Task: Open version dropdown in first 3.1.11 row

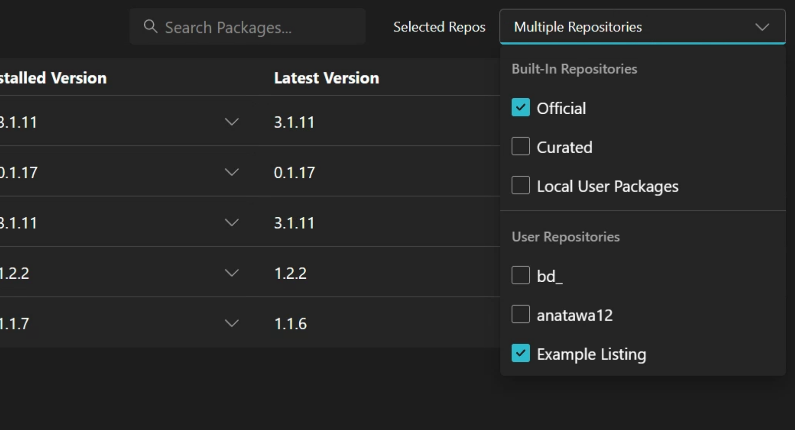Action: 232,122
